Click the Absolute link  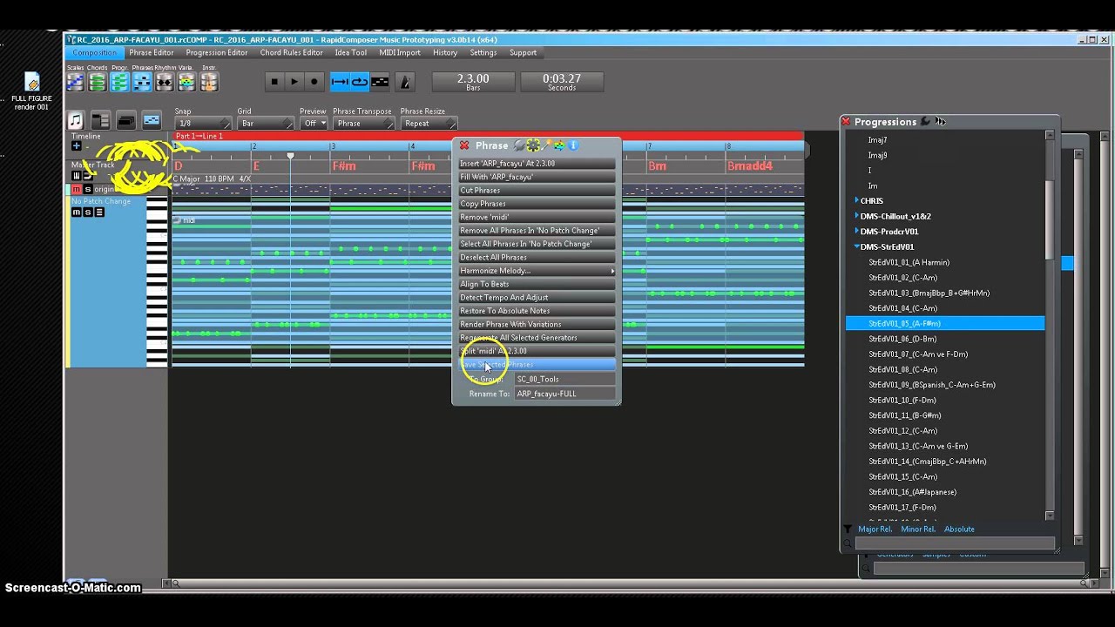tap(959, 529)
